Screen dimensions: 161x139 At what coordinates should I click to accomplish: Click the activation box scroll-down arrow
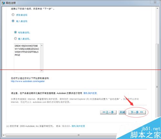pyautogui.click(x=42, y=70)
